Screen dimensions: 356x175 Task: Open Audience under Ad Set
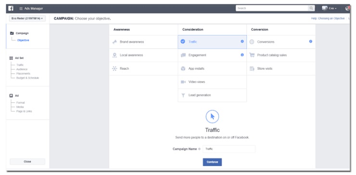pyautogui.click(x=22, y=69)
